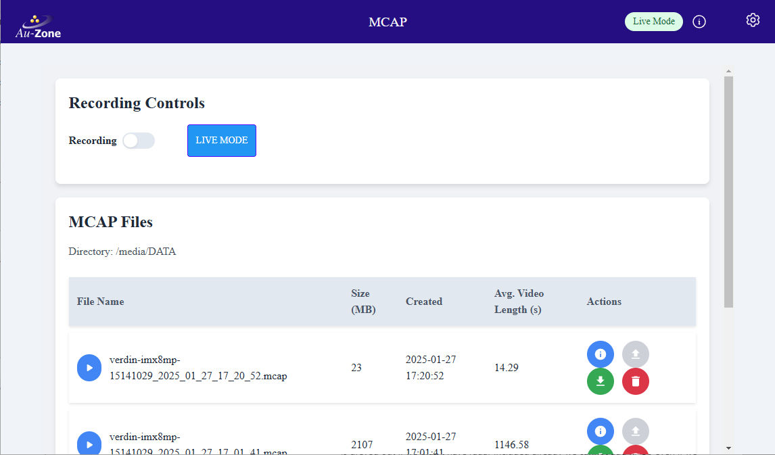Click the Actions column header
Screen dimensions: 775x455
(604, 302)
